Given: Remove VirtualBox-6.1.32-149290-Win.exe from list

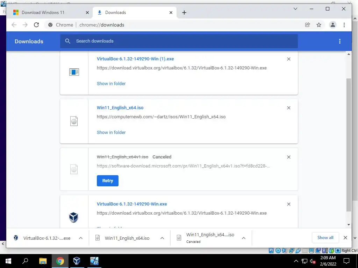Looking at the screenshot, I should 288,204.
